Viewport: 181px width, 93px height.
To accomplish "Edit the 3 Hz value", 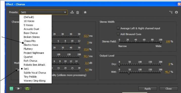I will [88, 43].
